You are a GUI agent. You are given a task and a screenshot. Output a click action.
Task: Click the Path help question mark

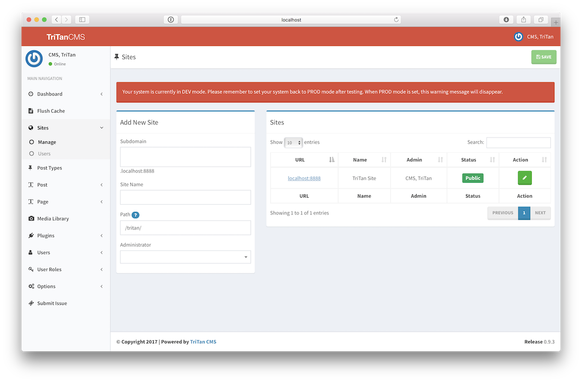click(135, 214)
